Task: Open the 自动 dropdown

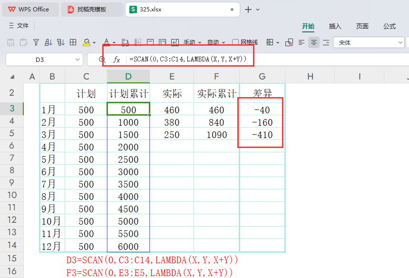Action: tap(216, 42)
